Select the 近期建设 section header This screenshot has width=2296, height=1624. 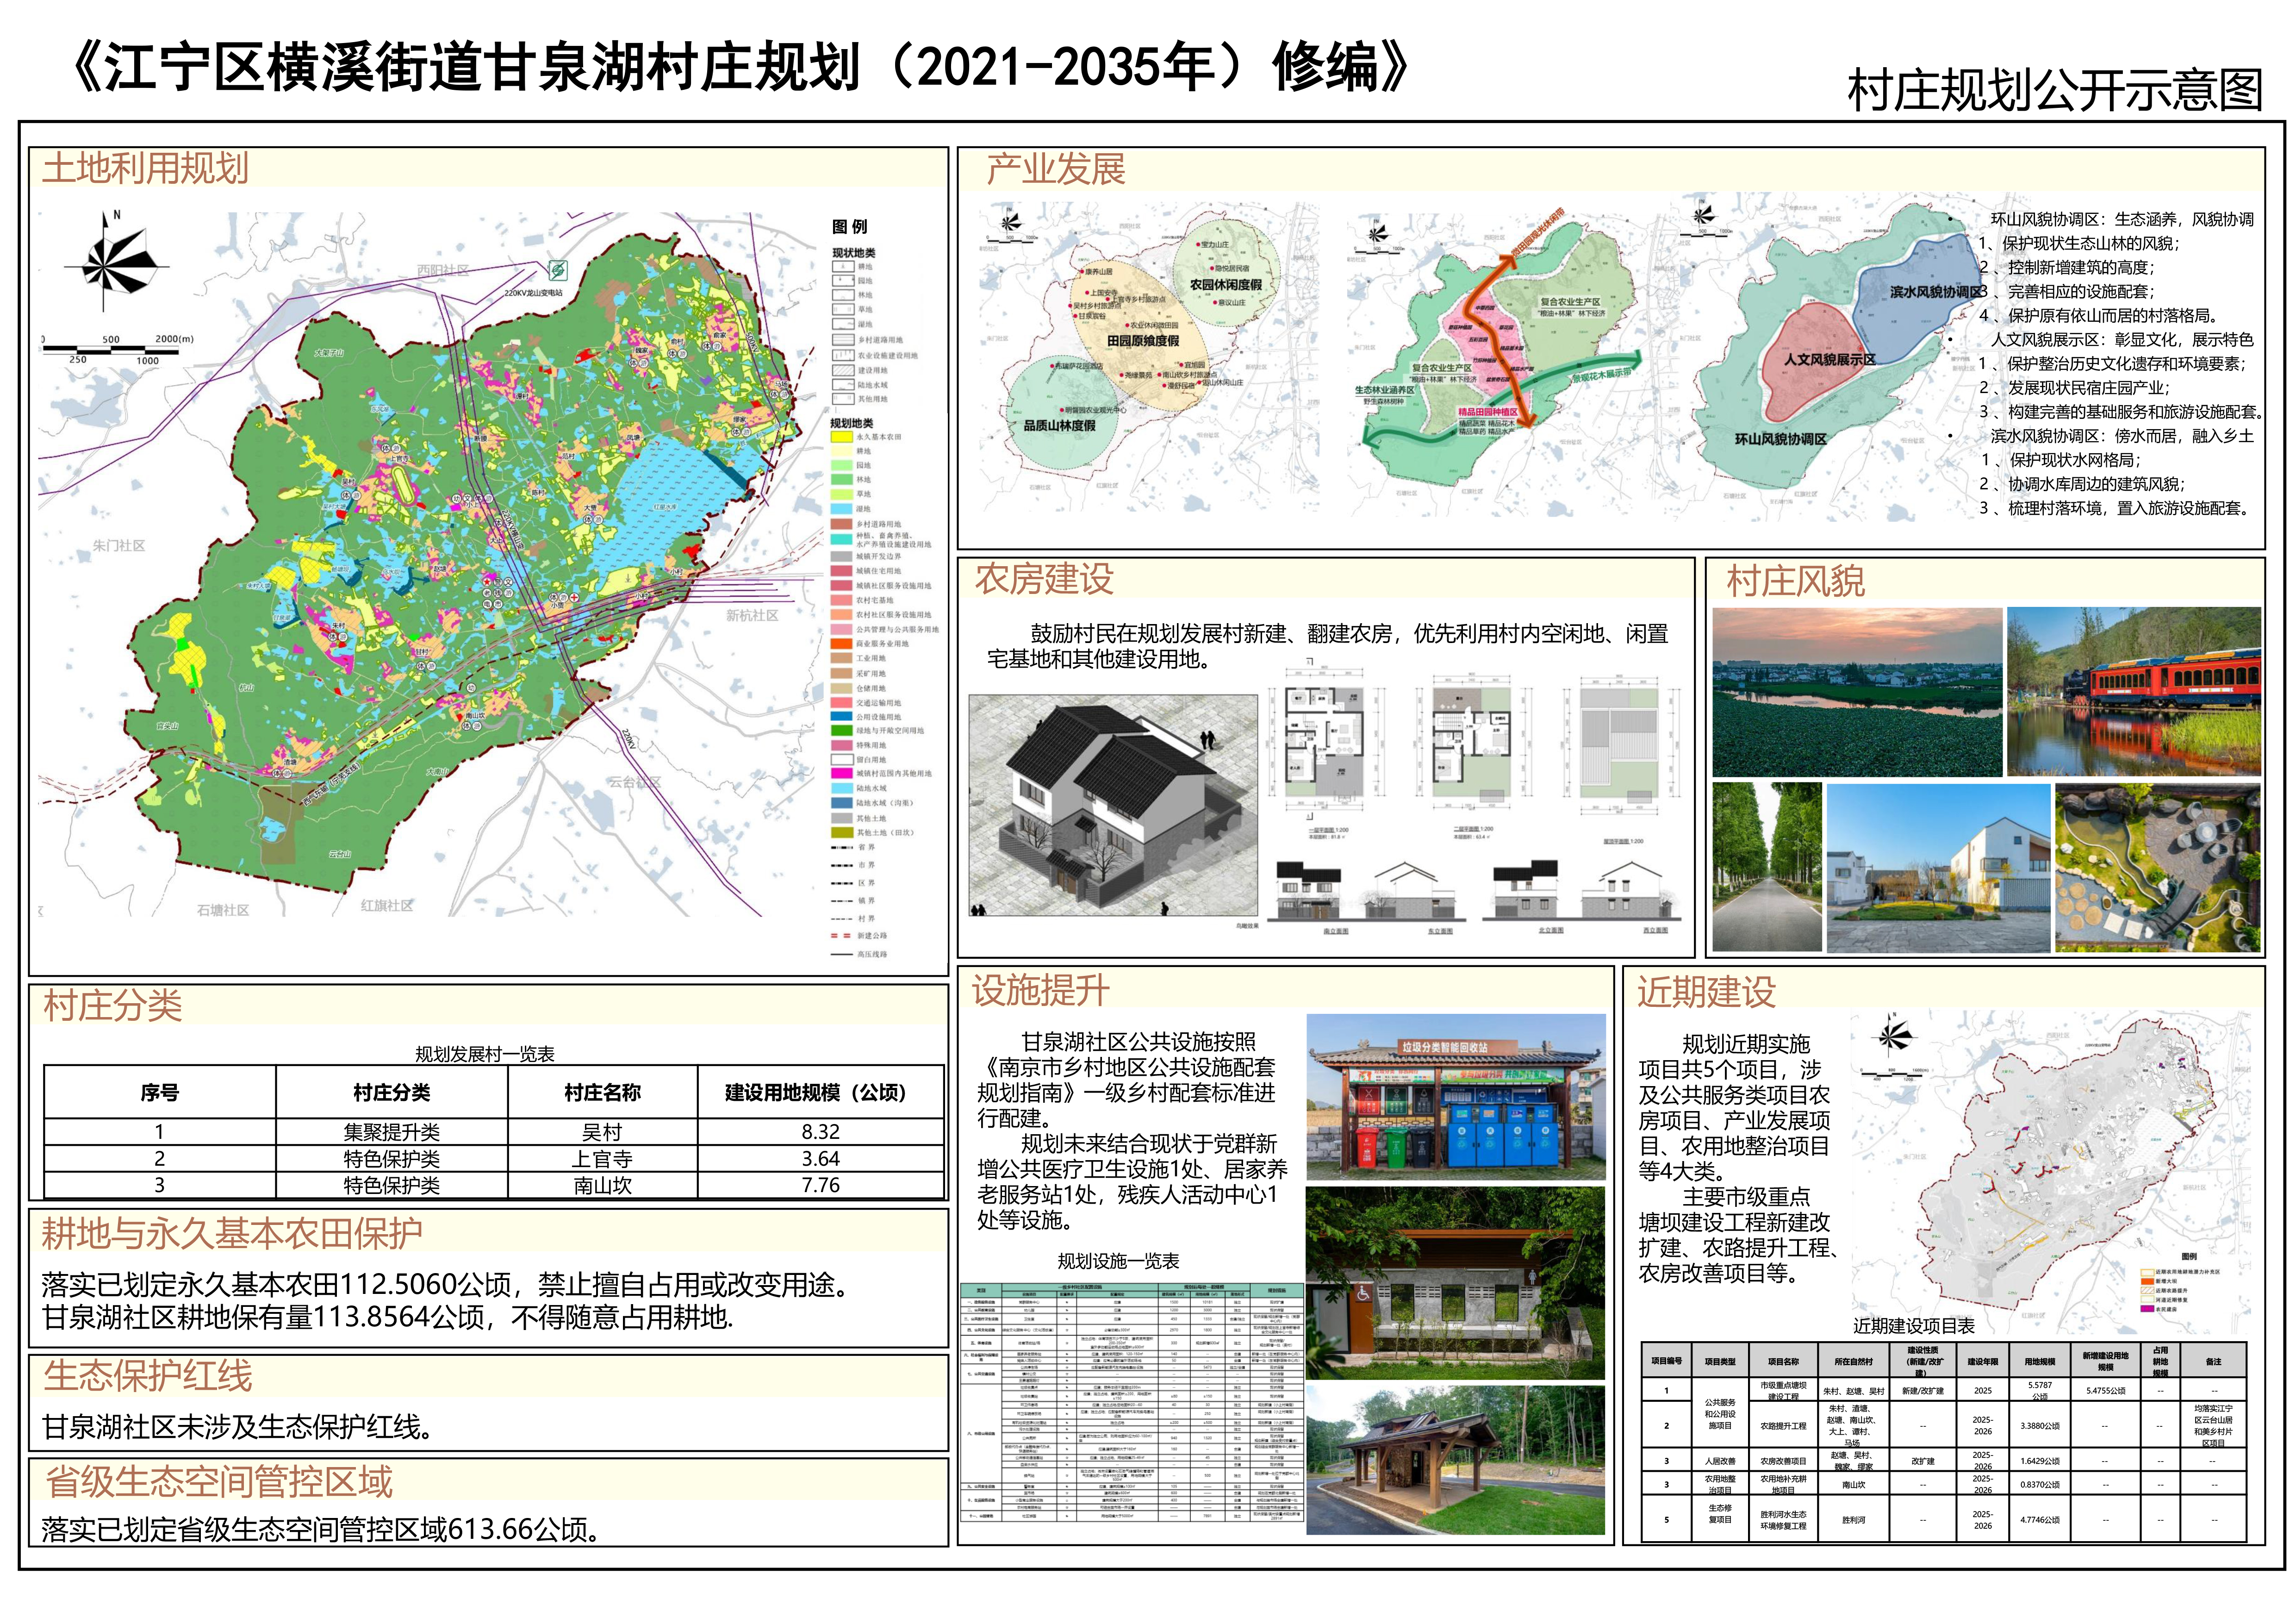[1707, 991]
